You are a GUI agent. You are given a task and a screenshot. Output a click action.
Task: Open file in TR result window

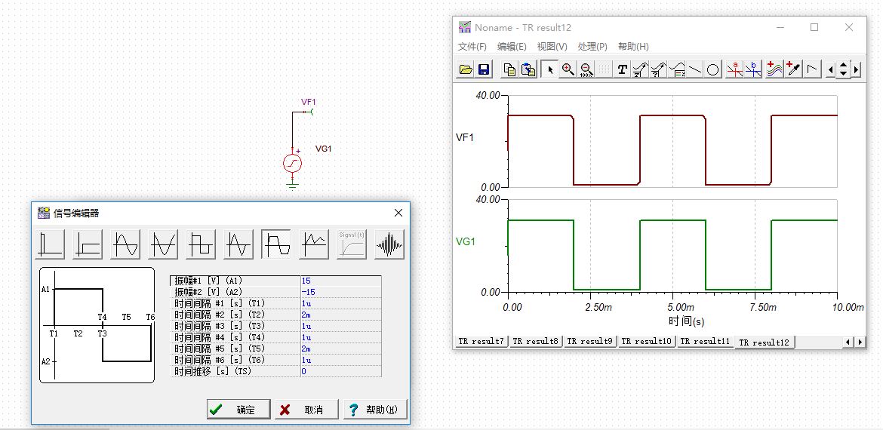pyautogui.click(x=466, y=69)
